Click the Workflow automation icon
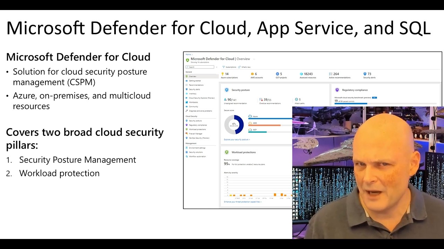Image resolution: width=444 pixels, height=249 pixels. tap(187, 156)
